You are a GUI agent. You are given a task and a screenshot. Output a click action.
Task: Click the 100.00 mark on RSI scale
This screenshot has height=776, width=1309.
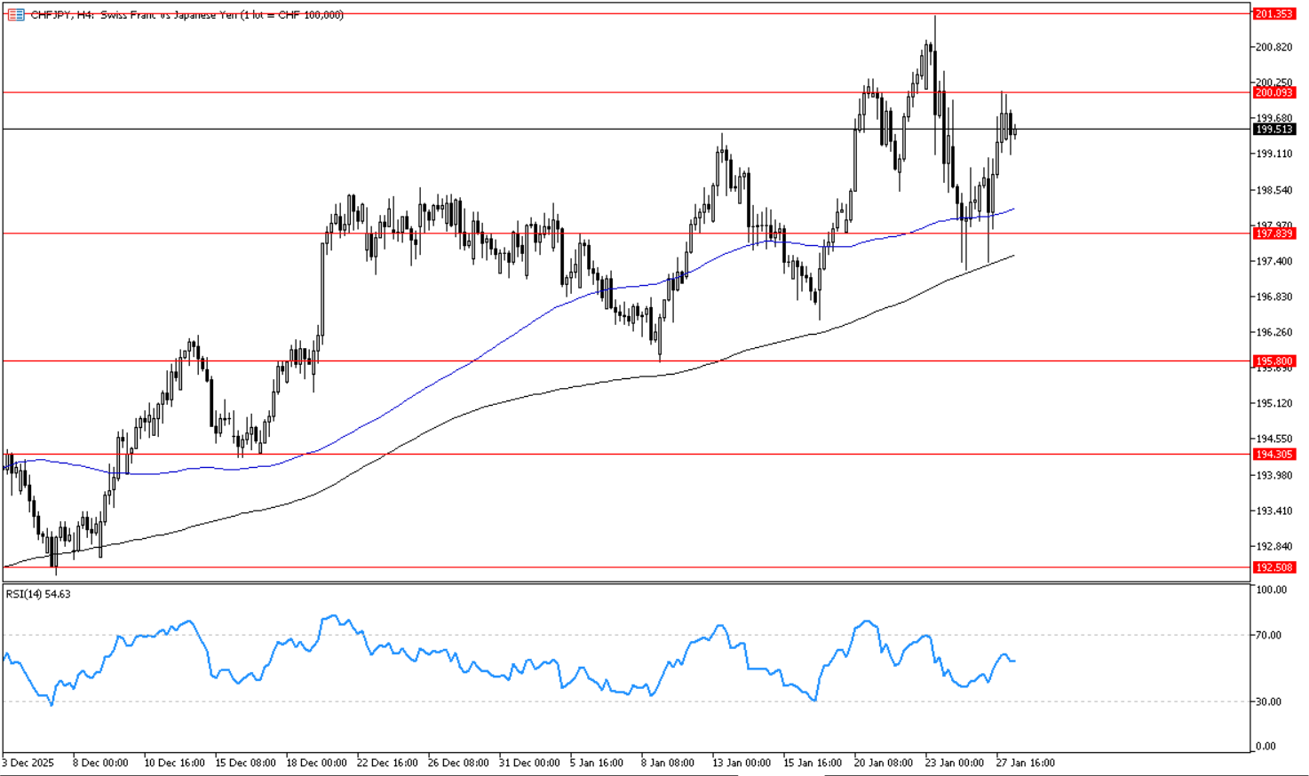click(x=1271, y=590)
